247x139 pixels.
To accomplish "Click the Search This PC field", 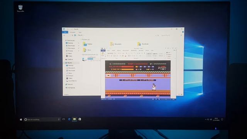I will (171, 36).
